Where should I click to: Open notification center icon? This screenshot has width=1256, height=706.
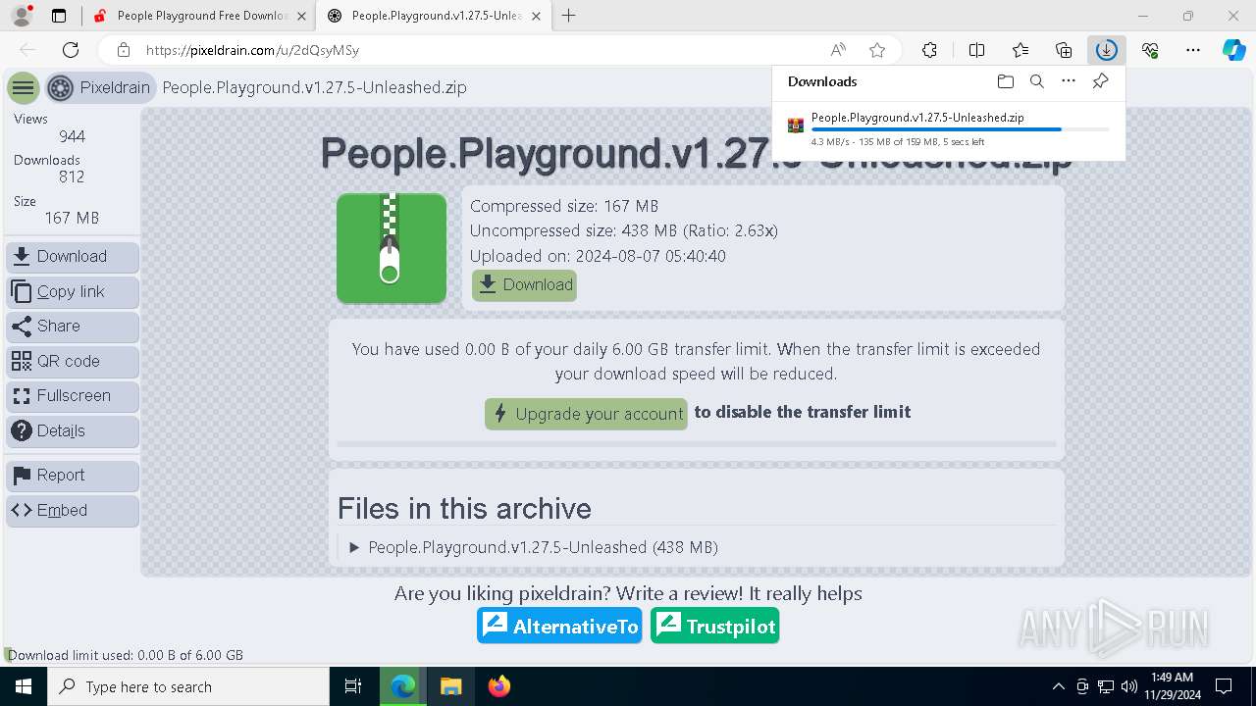[1224, 686]
